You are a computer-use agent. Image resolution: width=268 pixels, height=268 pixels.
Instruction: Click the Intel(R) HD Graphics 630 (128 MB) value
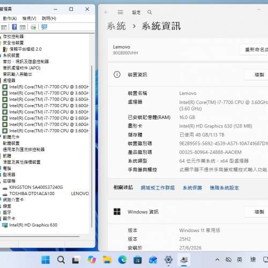pos(215,126)
